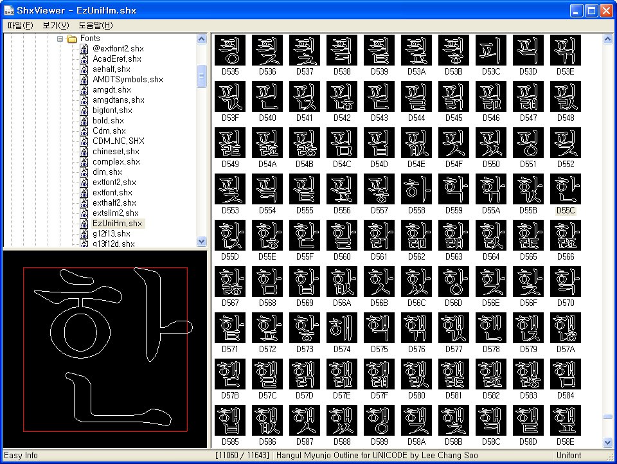Click the file icon beside aehalf.shx
The width and height of the screenshot is (617, 464).
84,69
